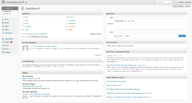Click the Add Audio upload icon
This screenshot has width=192, height=103.
click(131, 21)
